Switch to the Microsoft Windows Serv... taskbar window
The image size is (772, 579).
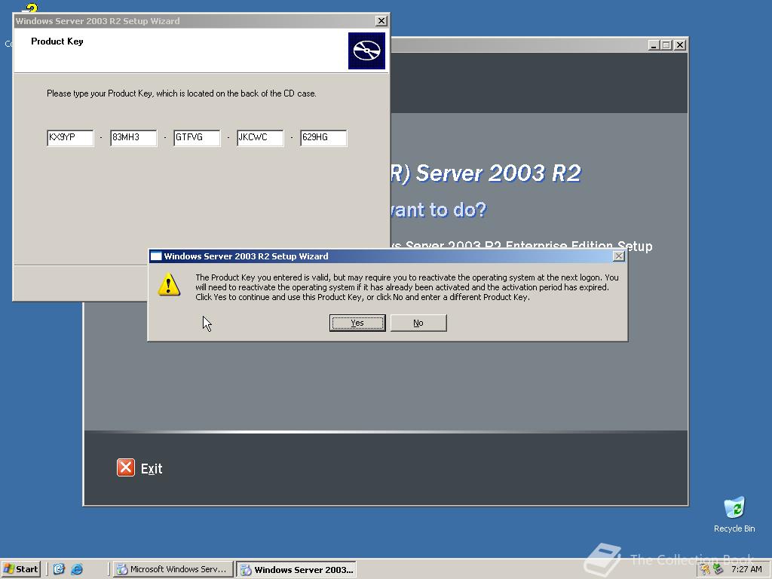(x=173, y=569)
